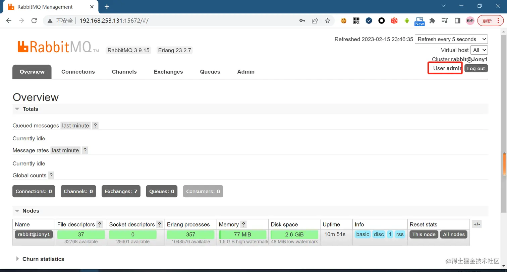
Task: Click the Connections: 0 count button
Action: pyautogui.click(x=34, y=191)
